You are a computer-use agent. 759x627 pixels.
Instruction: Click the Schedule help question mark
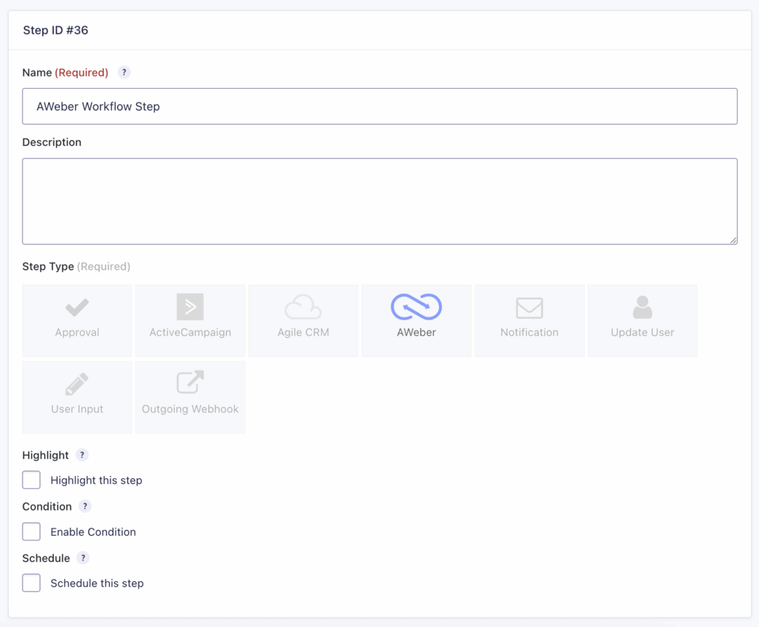pyautogui.click(x=82, y=558)
